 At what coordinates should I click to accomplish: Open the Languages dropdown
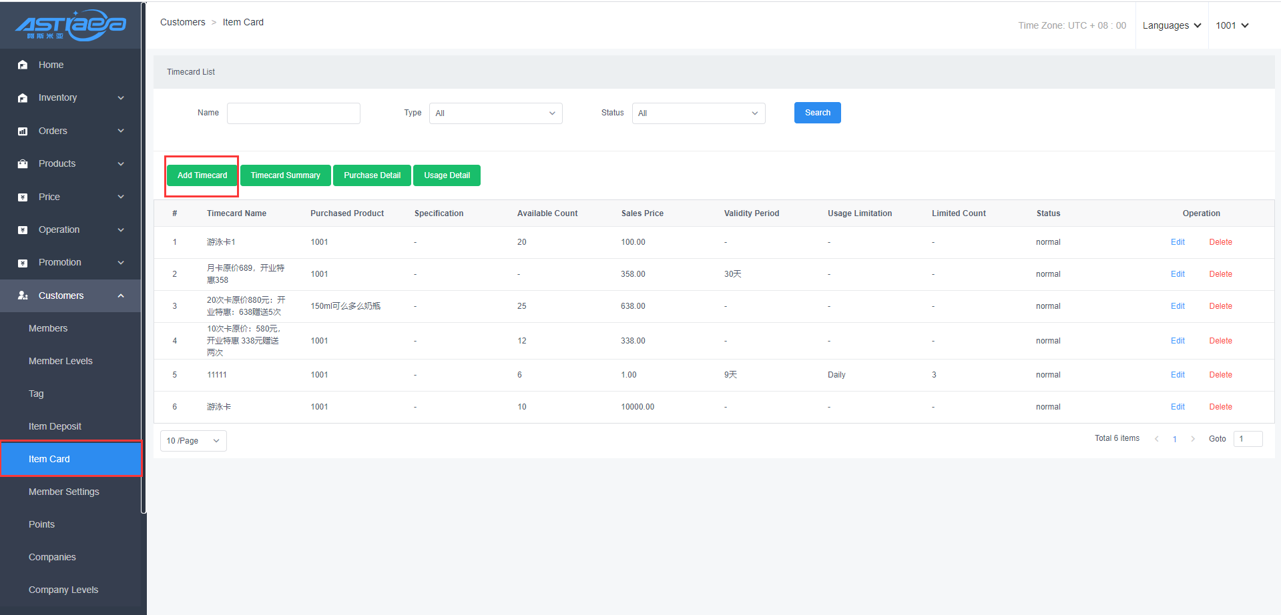pos(1172,25)
